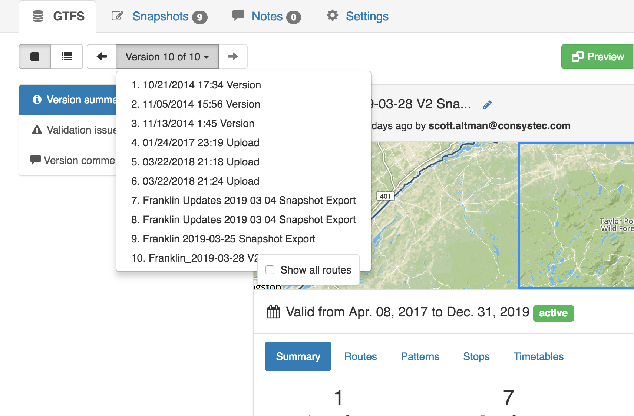Click the Snapshots pencil-edit icon
The image size is (634, 416).
click(x=117, y=16)
